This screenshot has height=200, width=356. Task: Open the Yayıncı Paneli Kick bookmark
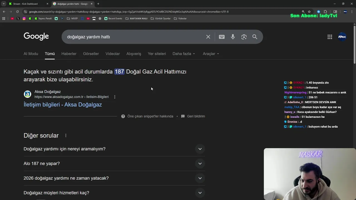[43, 19]
